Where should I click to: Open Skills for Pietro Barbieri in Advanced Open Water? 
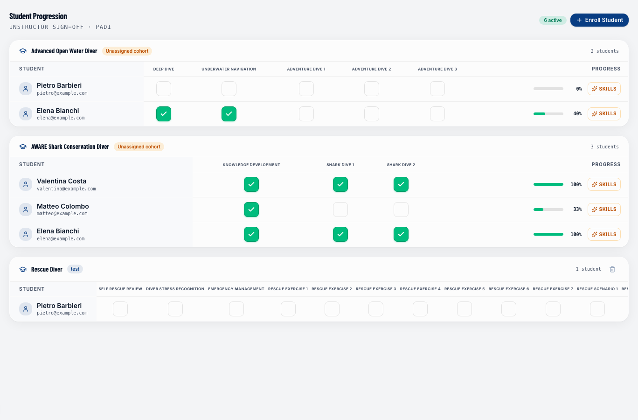(604, 89)
